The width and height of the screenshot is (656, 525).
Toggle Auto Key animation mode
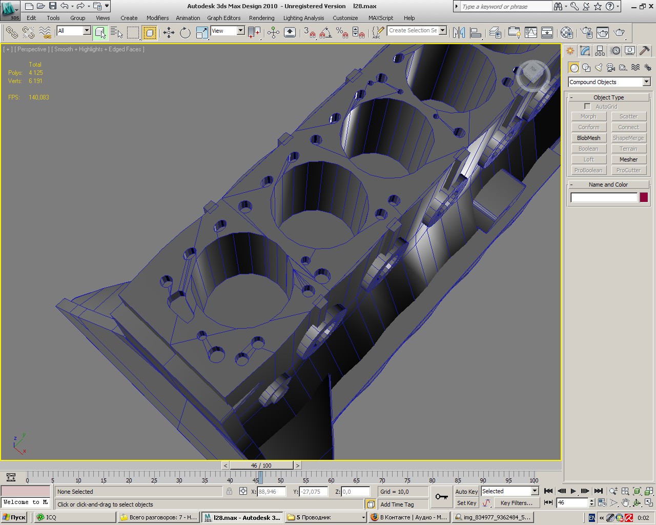click(466, 491)
